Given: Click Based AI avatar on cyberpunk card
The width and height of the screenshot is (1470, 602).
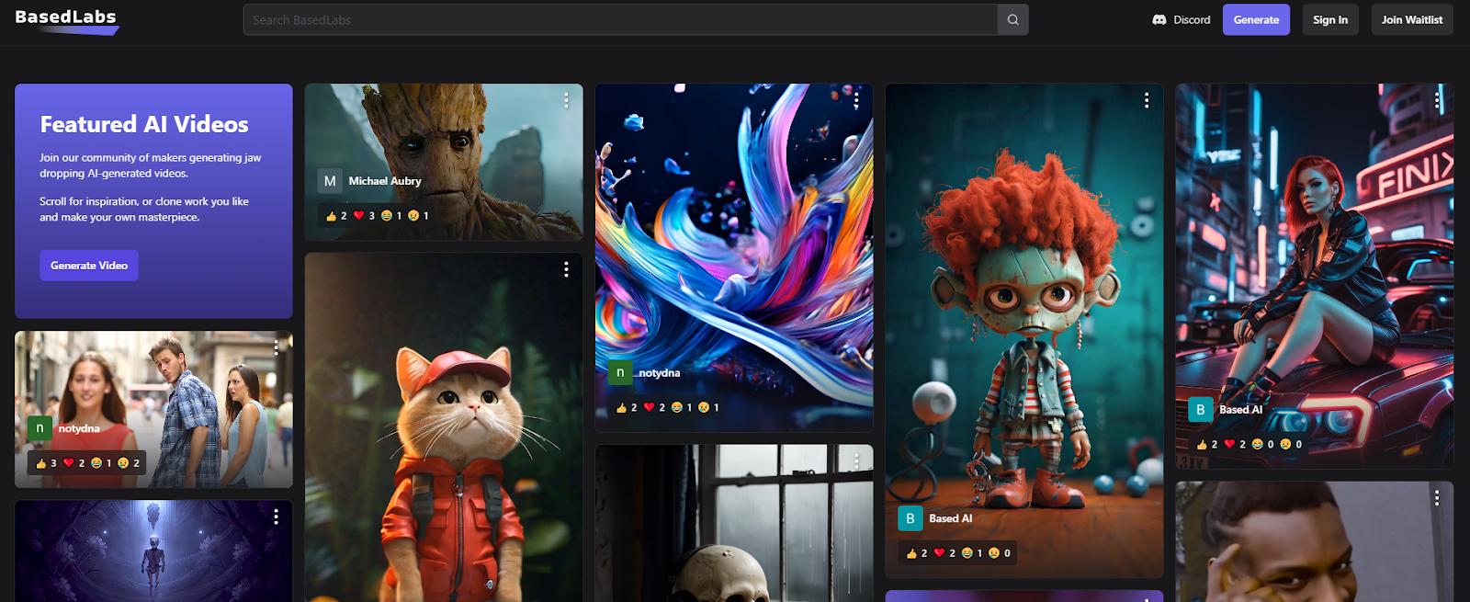Looking at the screenshot, I should point(1201,410).
